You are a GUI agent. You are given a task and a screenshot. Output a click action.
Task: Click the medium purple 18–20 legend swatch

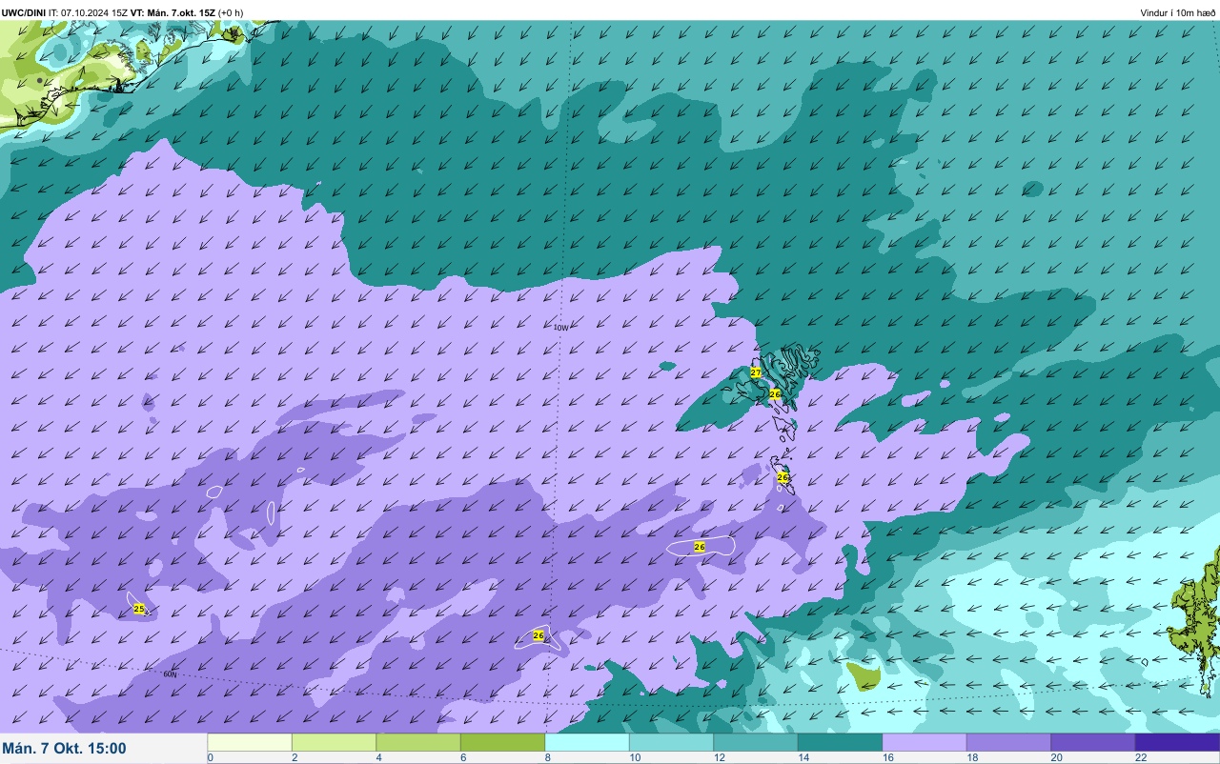1008,742
